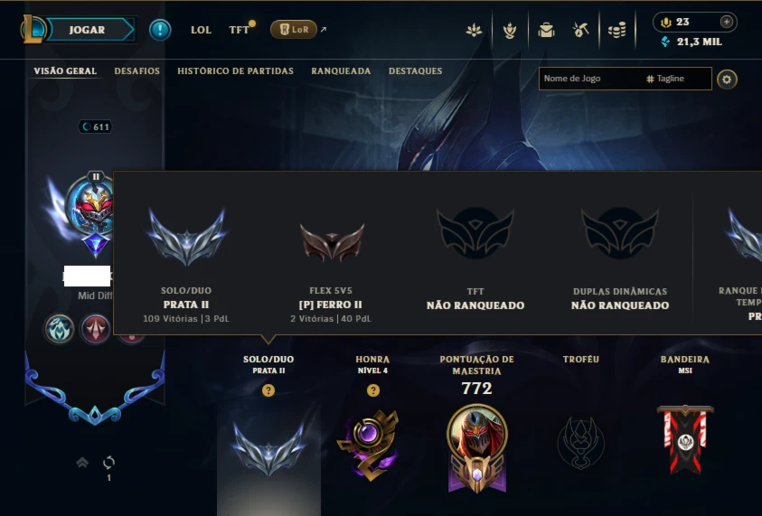This screenshot has width=762, height=516.
Task: Open the Loot chest icon
Action: [x=546, y=31]
